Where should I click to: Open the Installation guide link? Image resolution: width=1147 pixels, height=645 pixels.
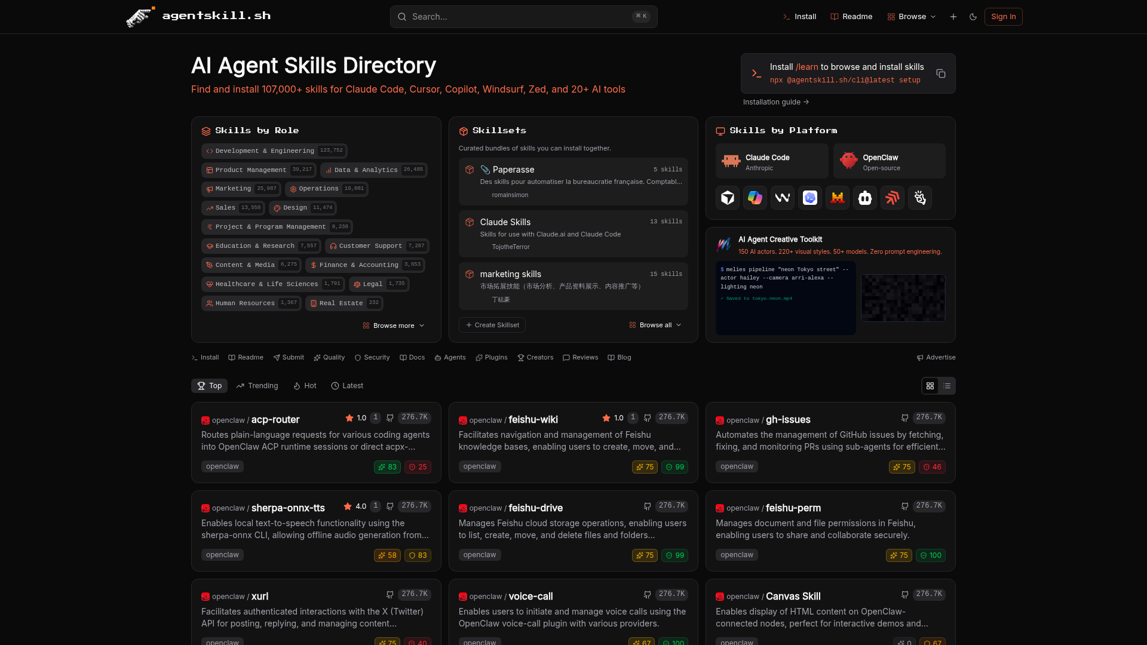(x=775, y=102)
